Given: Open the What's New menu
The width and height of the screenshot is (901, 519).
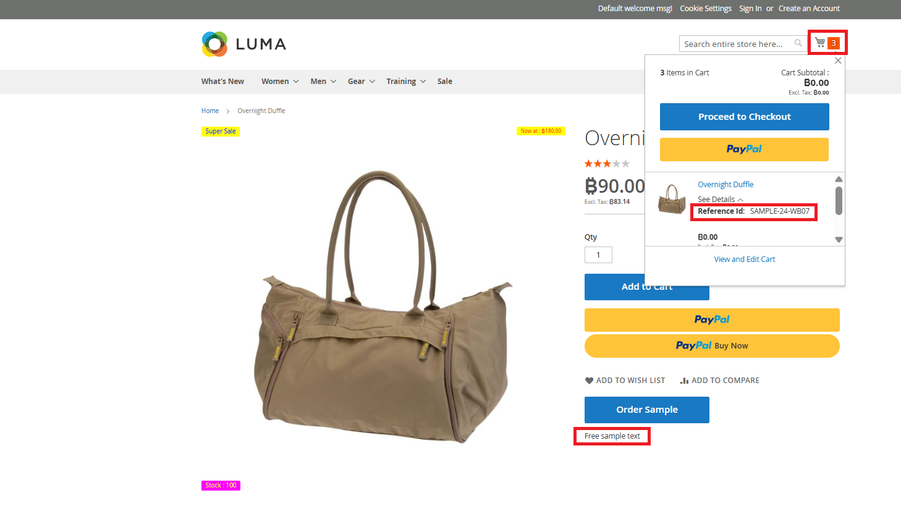Looking at the screenshot, I should [222, 82].
